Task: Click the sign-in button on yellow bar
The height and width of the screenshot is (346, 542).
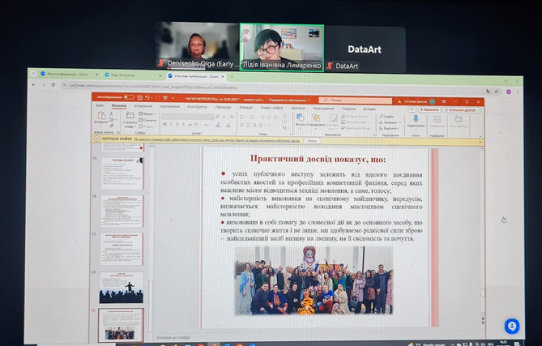Action: [x=312, y=141]
